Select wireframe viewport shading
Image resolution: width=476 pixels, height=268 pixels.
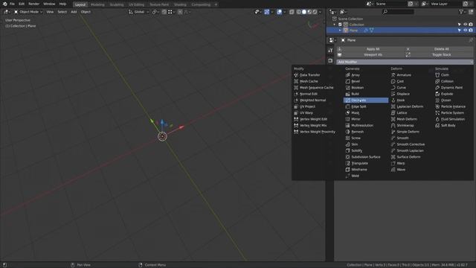299,12
